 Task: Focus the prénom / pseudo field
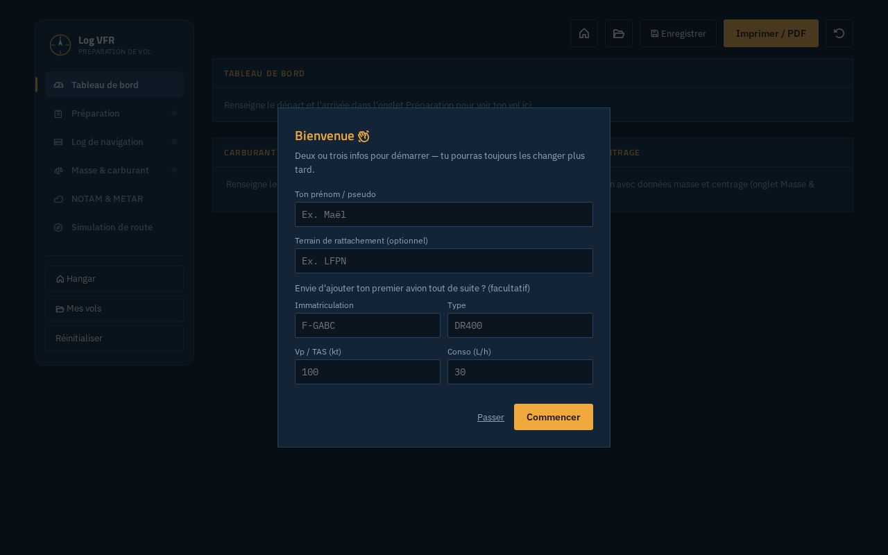(444, 214)
